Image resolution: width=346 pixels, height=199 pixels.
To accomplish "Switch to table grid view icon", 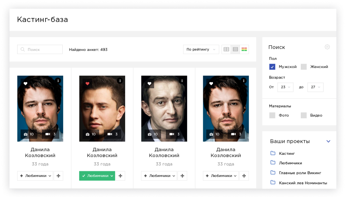I will pyautogui.click(x=226, y=49).
